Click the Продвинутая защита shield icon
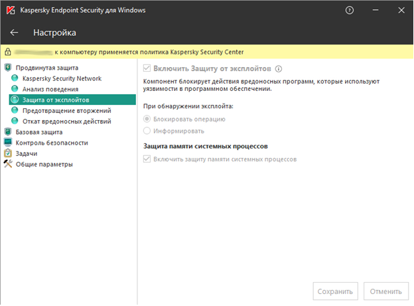 click(8, 68)
